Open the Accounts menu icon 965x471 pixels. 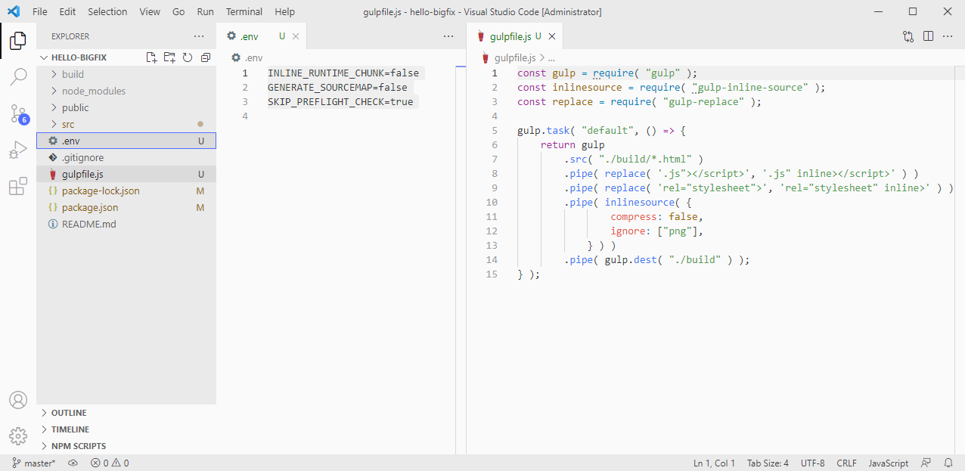click(x=18, y=400)
